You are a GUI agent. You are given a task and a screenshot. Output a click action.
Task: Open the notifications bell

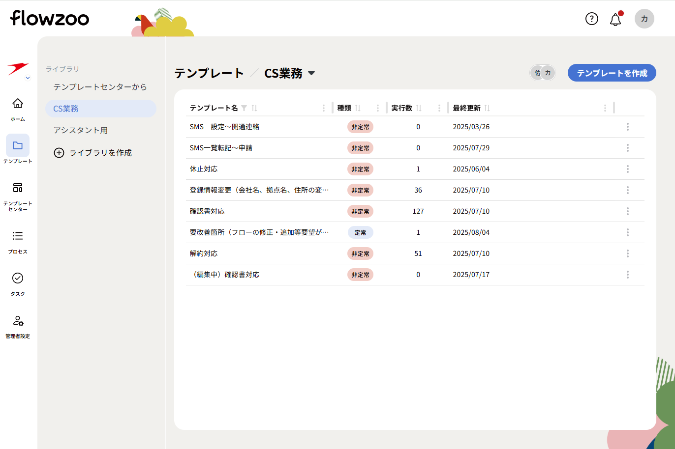[615, 20]
